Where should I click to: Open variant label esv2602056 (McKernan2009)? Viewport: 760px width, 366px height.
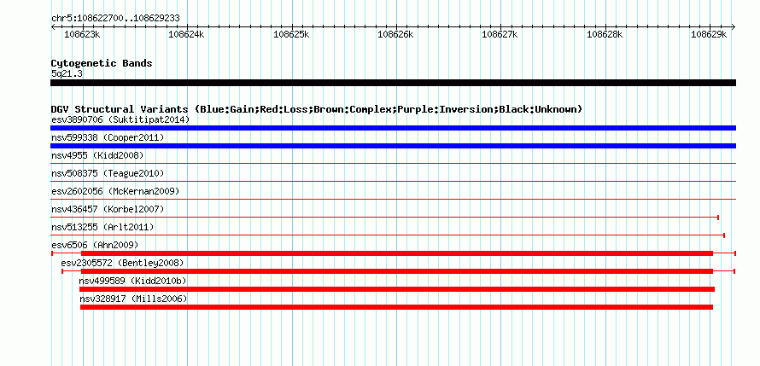click(115, 191)
